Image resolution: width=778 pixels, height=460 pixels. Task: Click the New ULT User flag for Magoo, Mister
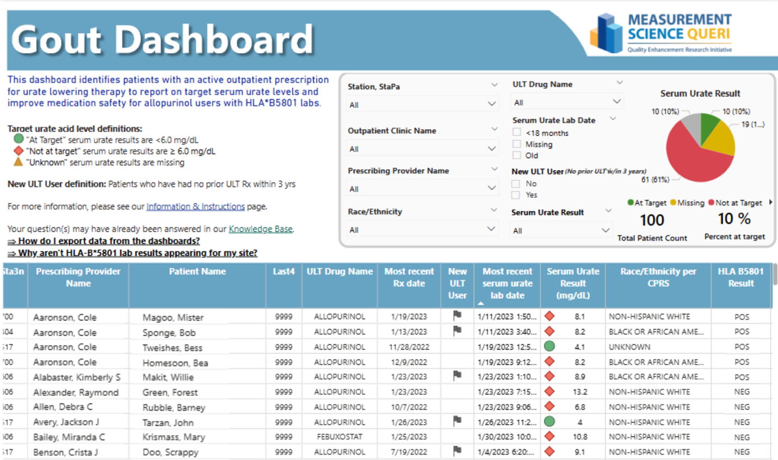(x=457, y=315)
